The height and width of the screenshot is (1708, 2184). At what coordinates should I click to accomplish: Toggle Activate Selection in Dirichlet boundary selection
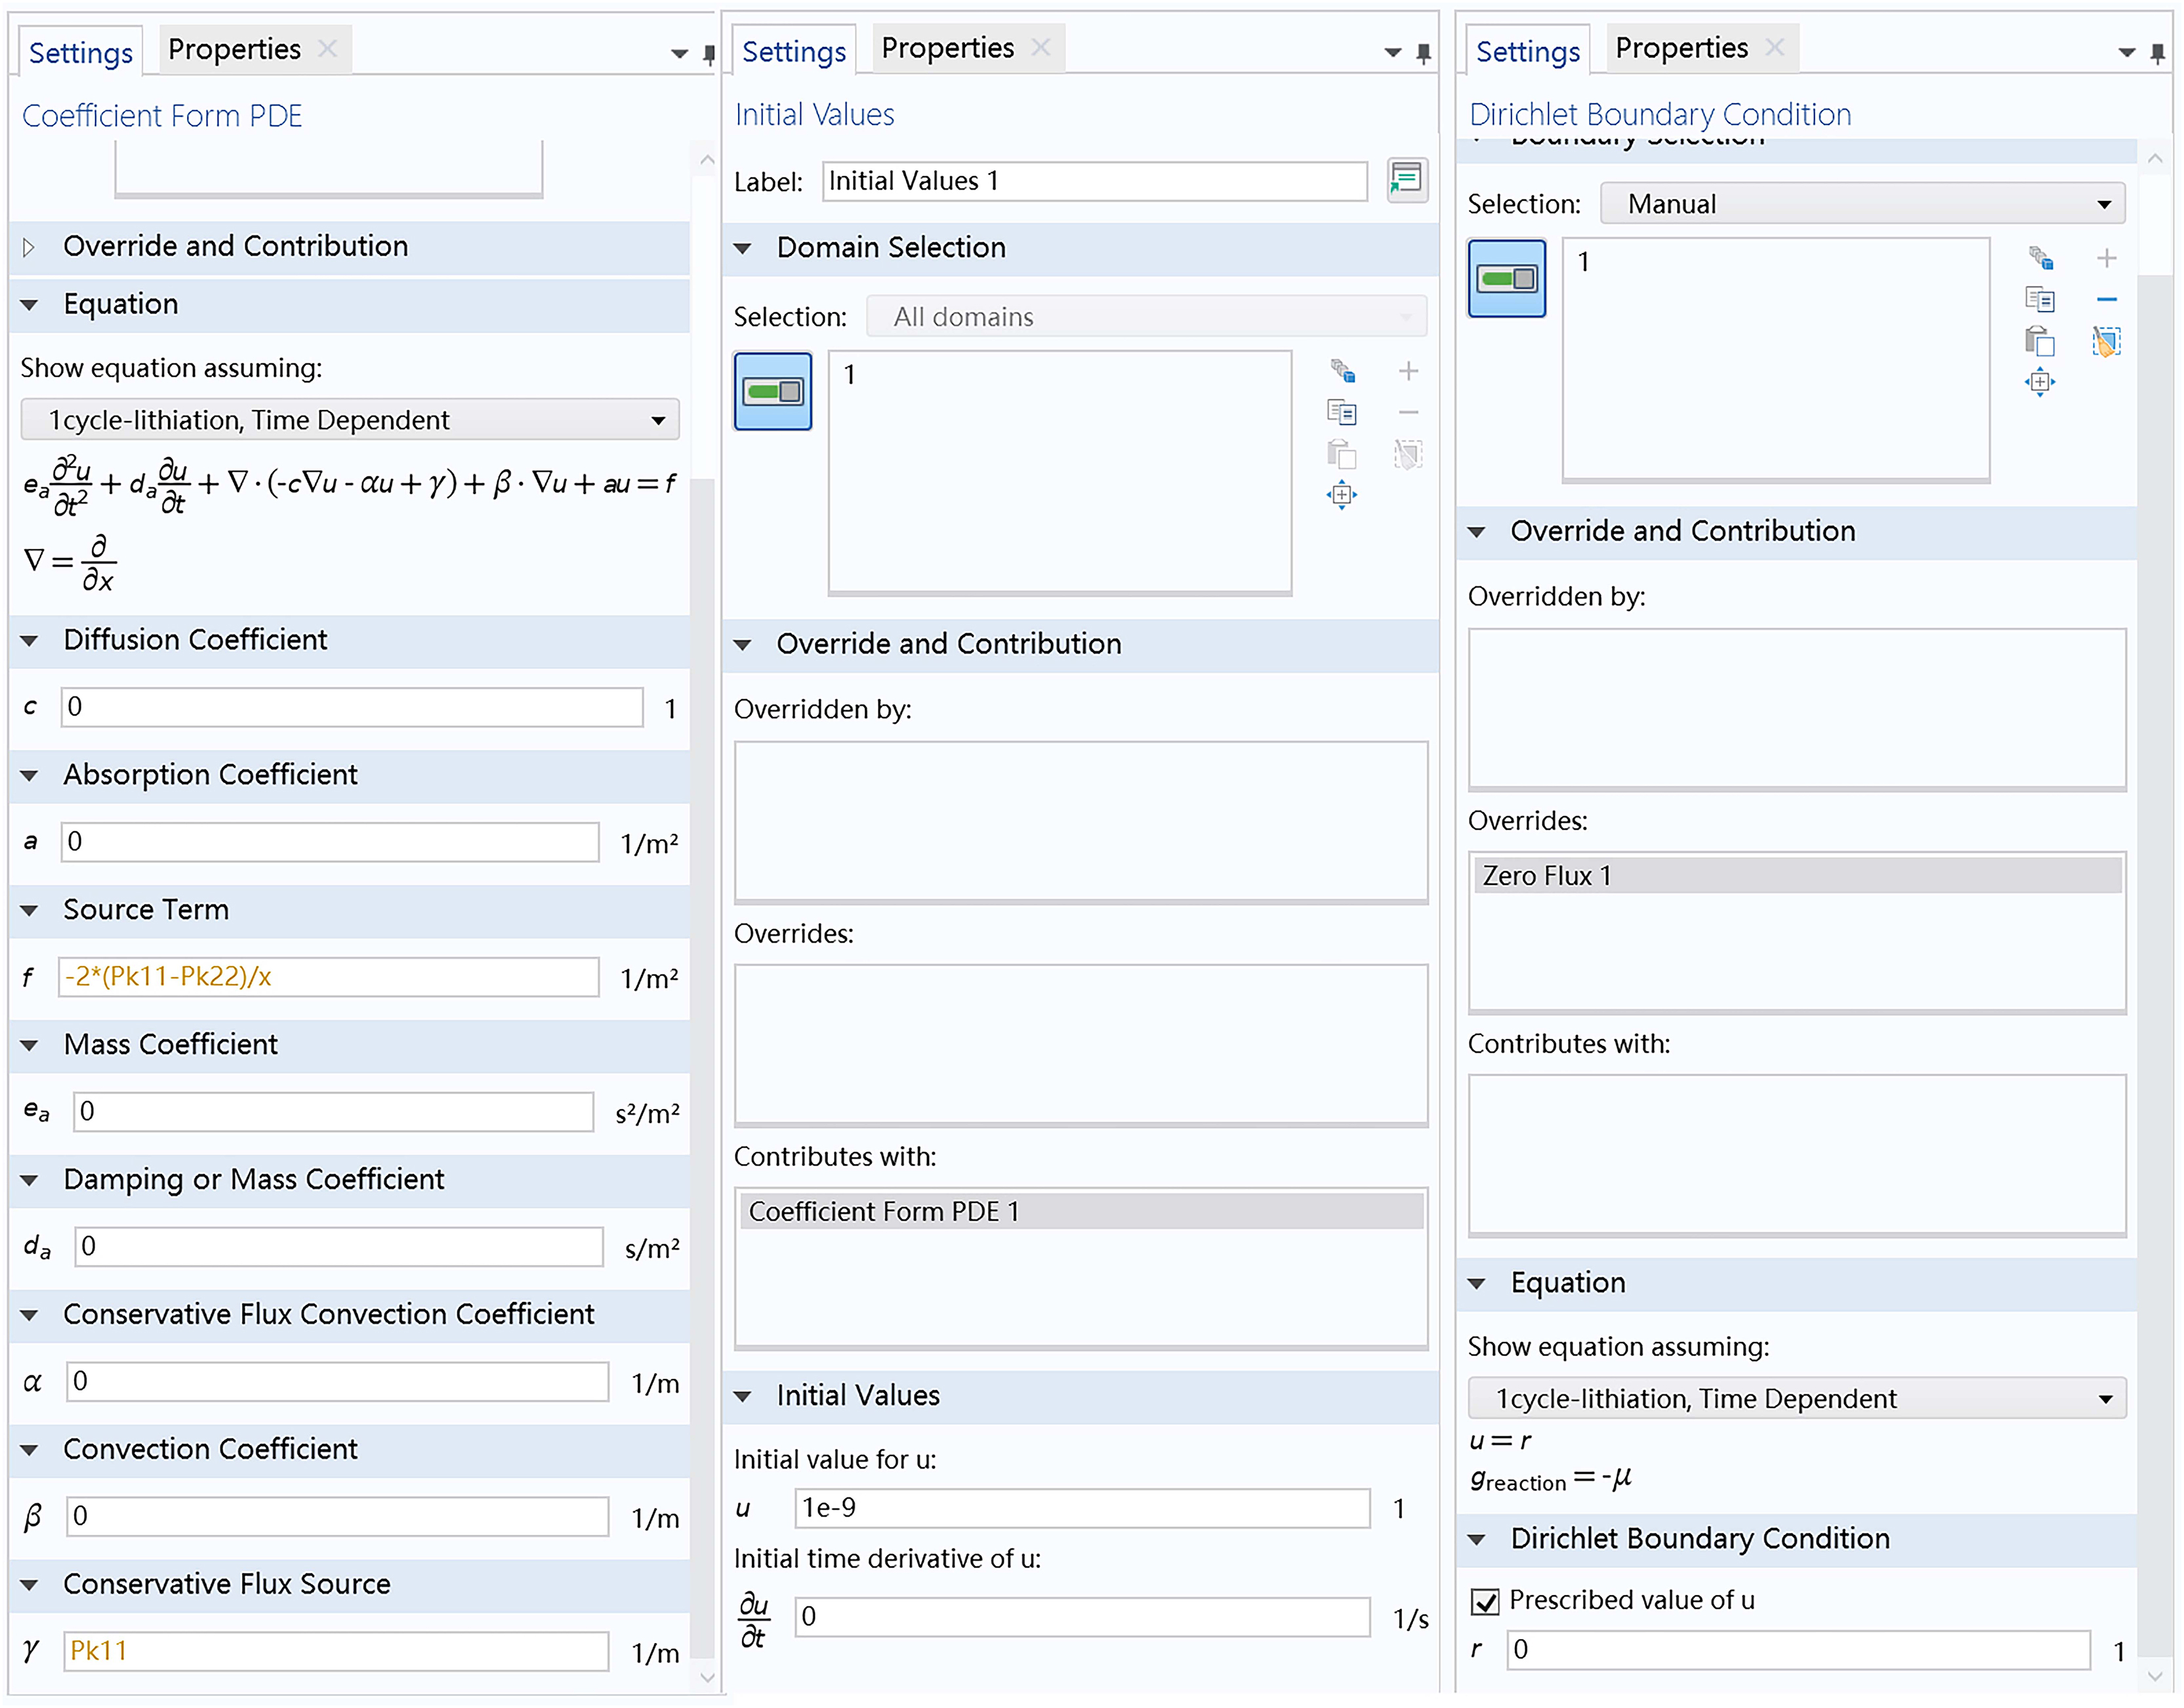point(1506,278)
